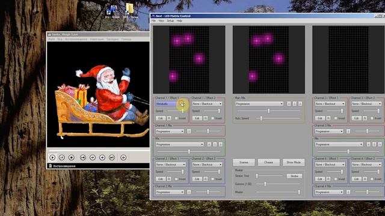This screenshot has height=216, width=385.
Task: Enable Invert for Channel 2 Effect 1
Action: [176, 179]
